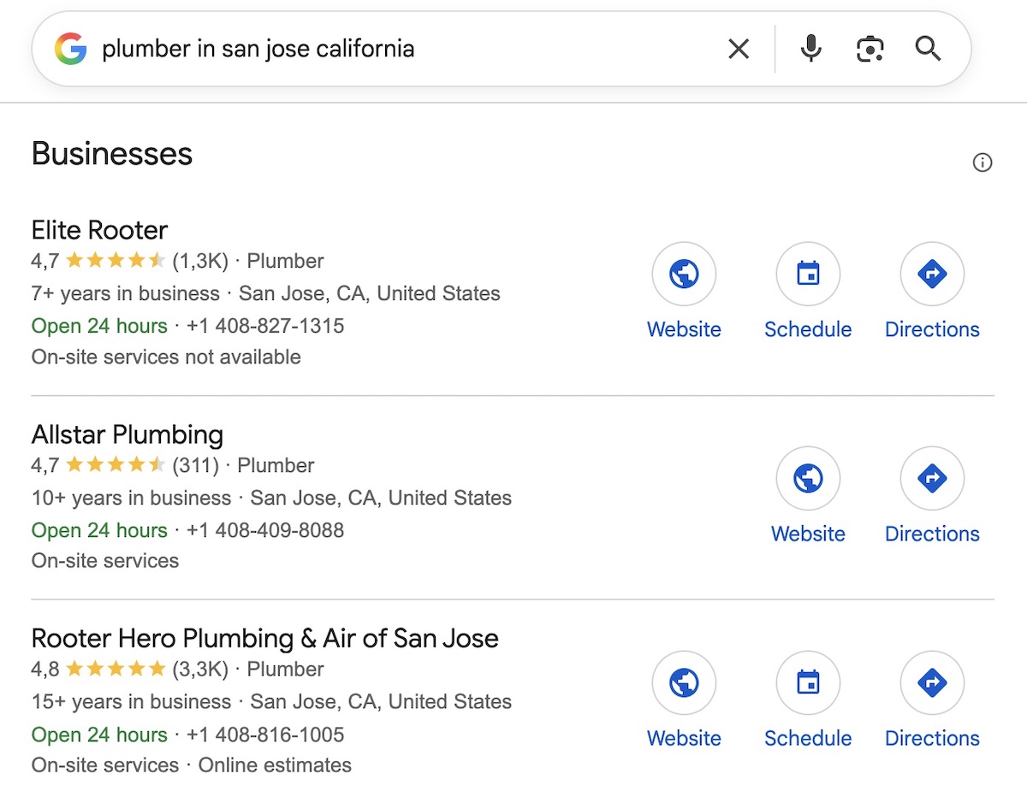
Task: Click Directions icon for Rooter Hero Plumbing
Action: click(x=932, y=682)
